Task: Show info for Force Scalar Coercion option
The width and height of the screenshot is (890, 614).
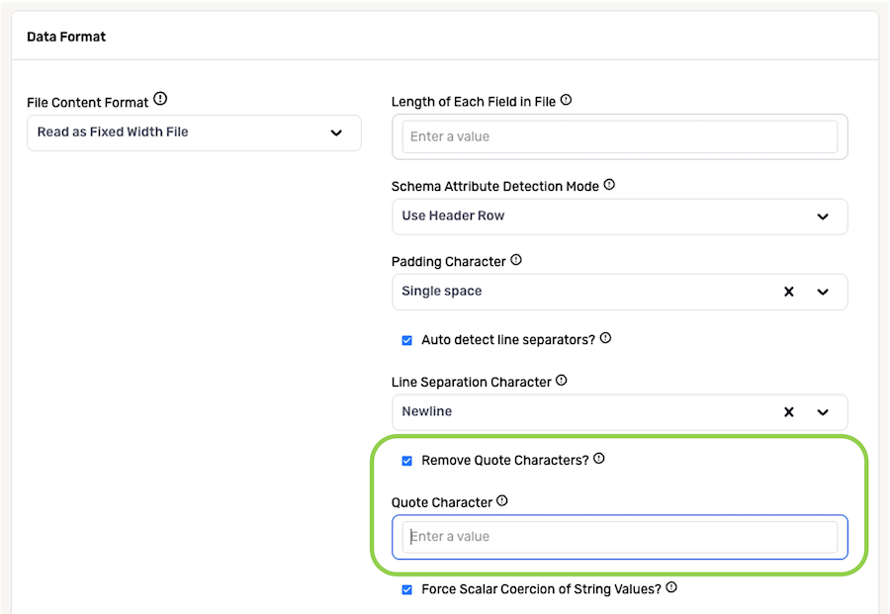Action: [671, 587]
